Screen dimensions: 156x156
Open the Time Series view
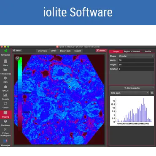click(x=5, y=71)
